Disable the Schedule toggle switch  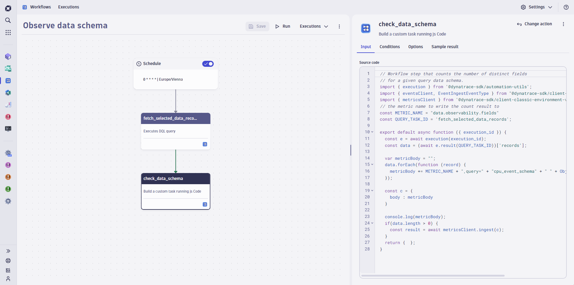click(x=208, y=64)
